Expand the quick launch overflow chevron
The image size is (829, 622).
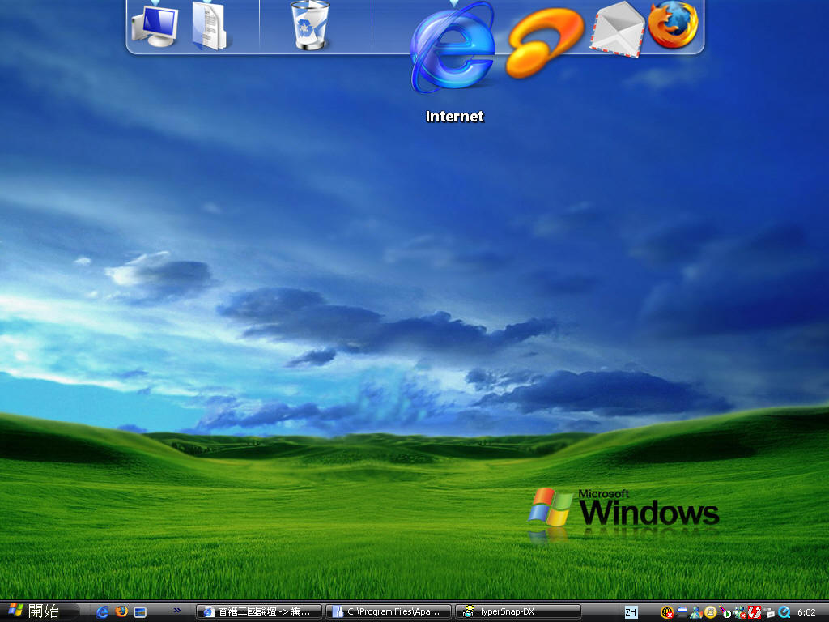click(177, 611)
